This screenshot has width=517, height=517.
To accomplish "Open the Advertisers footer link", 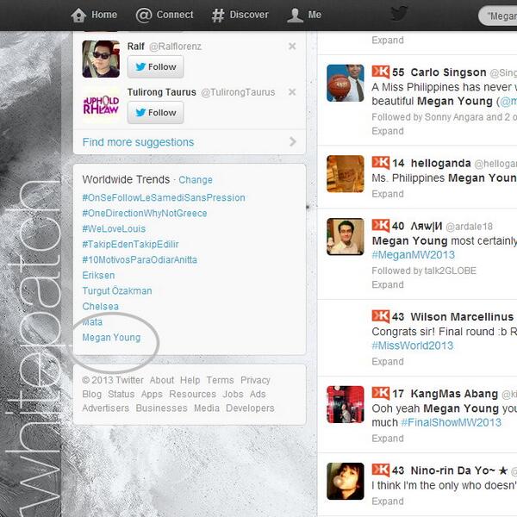I will [105, 408].
